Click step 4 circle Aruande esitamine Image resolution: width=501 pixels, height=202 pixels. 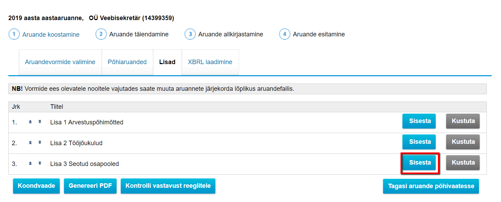click(x=284, y=34)
